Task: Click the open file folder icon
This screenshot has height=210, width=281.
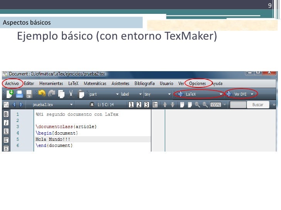Action: pyautogui.click(x=20, y=94)
